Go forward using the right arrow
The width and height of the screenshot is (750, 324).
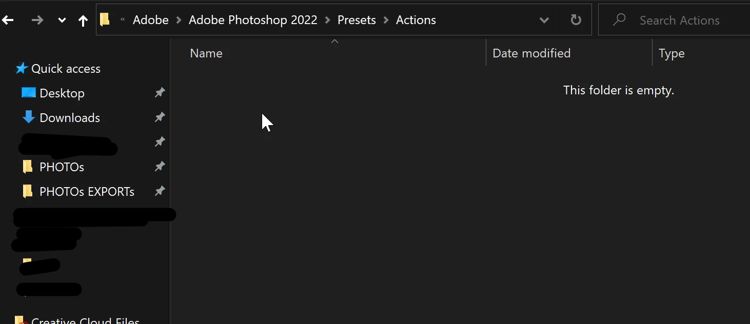(37, 20)
